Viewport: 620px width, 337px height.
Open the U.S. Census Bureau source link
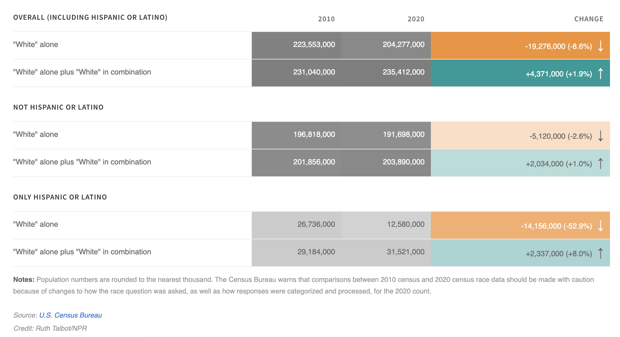coord(70,315)
